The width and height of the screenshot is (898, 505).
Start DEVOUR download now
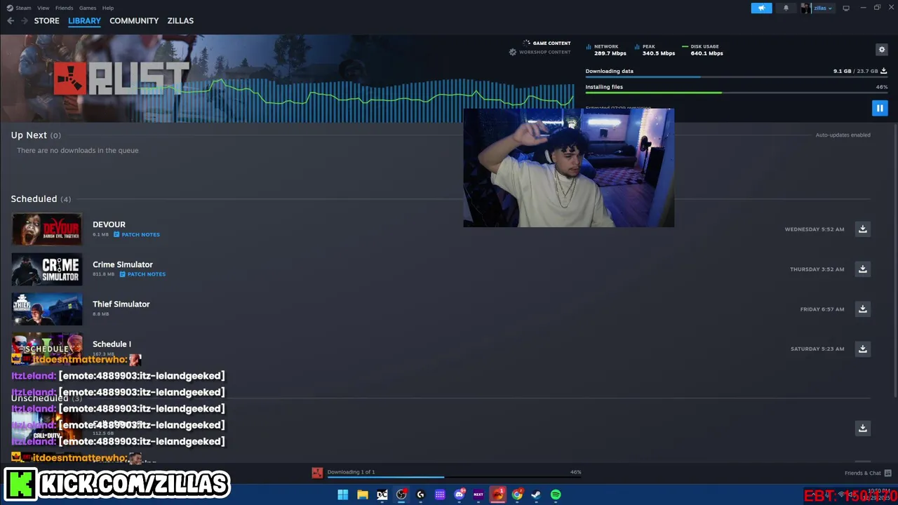863,229
